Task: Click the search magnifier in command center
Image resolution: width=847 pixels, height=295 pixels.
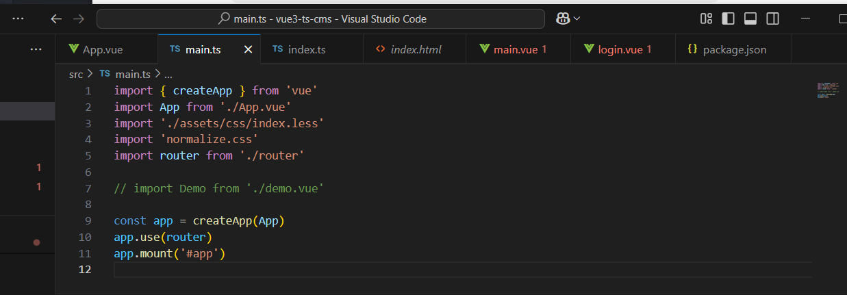Action: click(x=223, y=18)
